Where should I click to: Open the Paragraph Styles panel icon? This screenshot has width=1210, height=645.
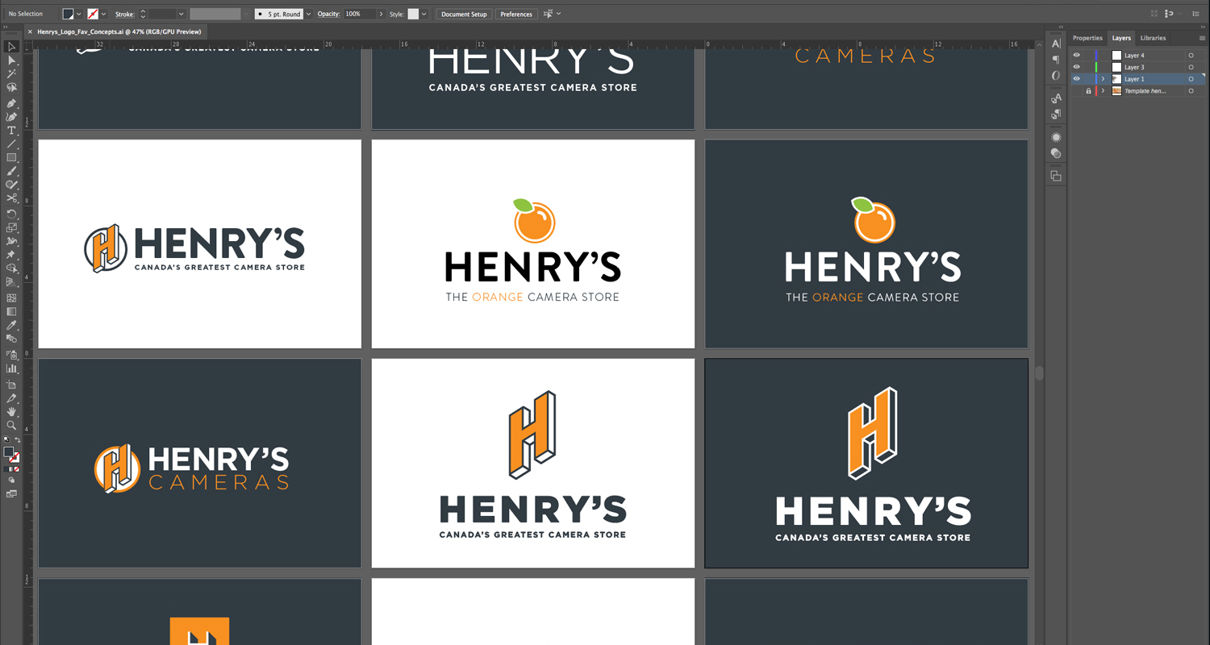(1056, 114)
